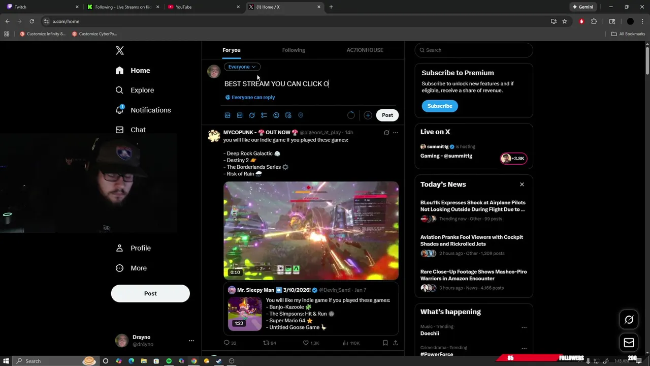View analytics of the MYCOPUNK post
The image size is (650, 366).
351,343
